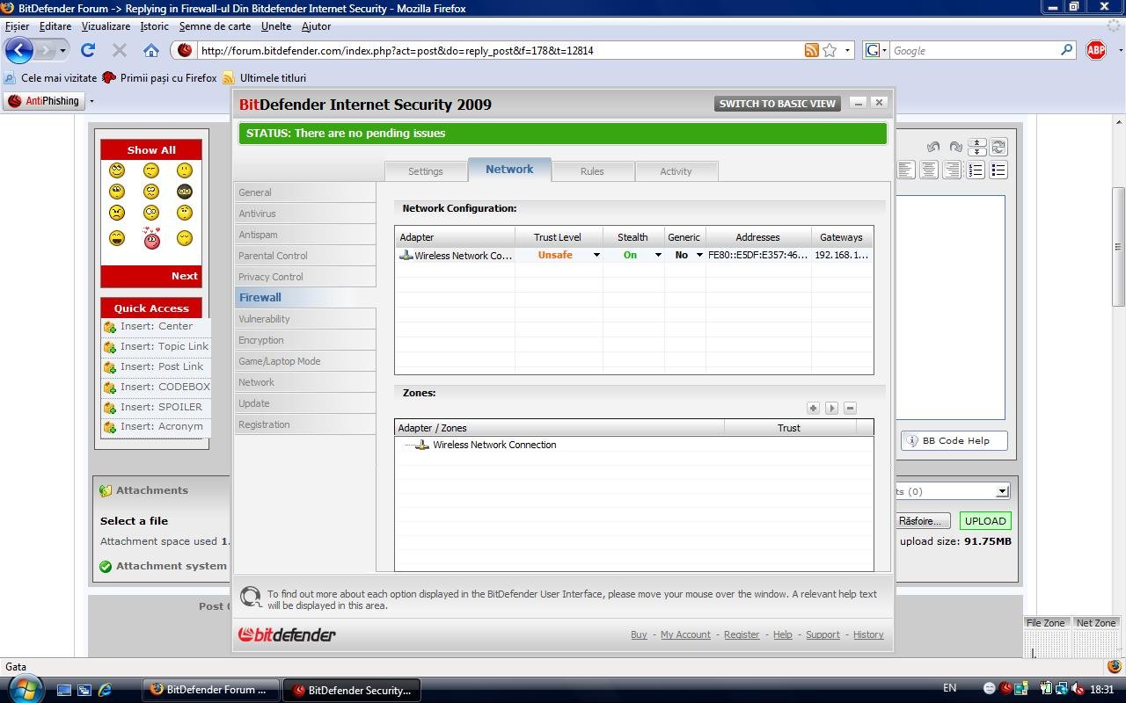Click the upper arrow button beside redo

[976, 142]
